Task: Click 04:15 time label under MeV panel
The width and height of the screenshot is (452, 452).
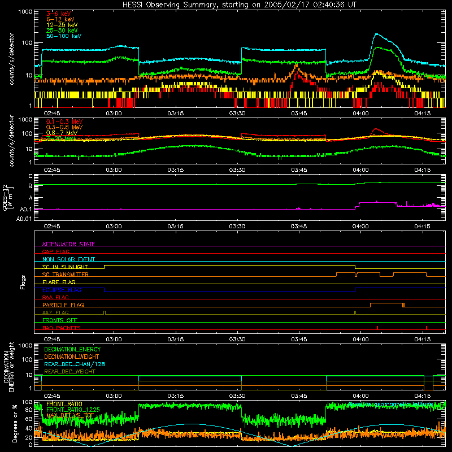Action: pyautogui.click(x=422, y=170)
